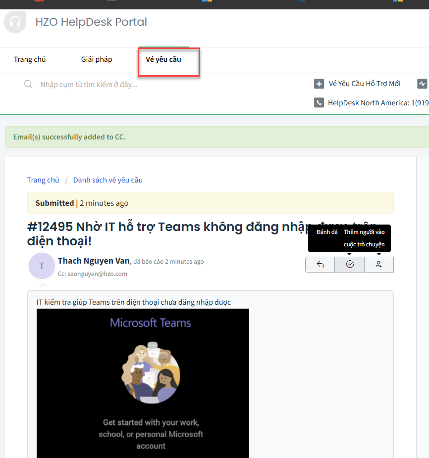
Task: Go to Danh sách vé yêu cầu breadcrumb
Action: (x=108, y=180)
